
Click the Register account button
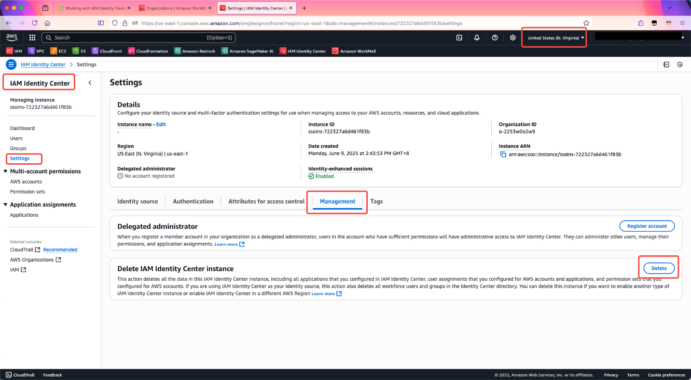coord(647,226)
